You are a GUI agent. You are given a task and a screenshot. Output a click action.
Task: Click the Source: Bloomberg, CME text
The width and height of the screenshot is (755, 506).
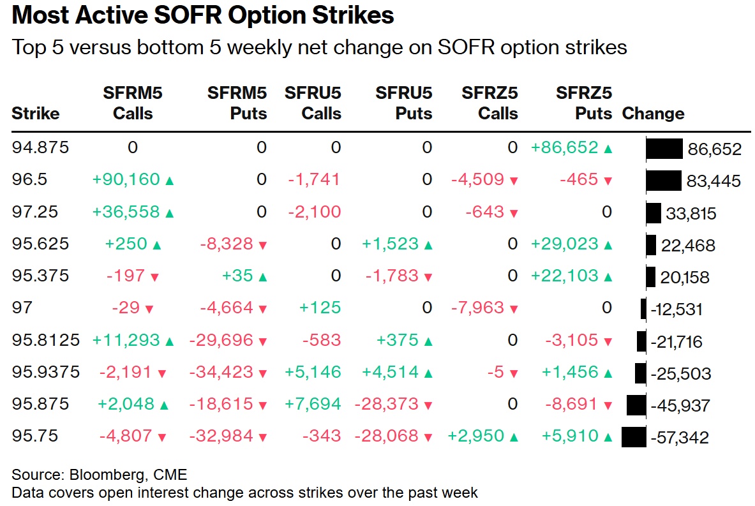(100, 475)
